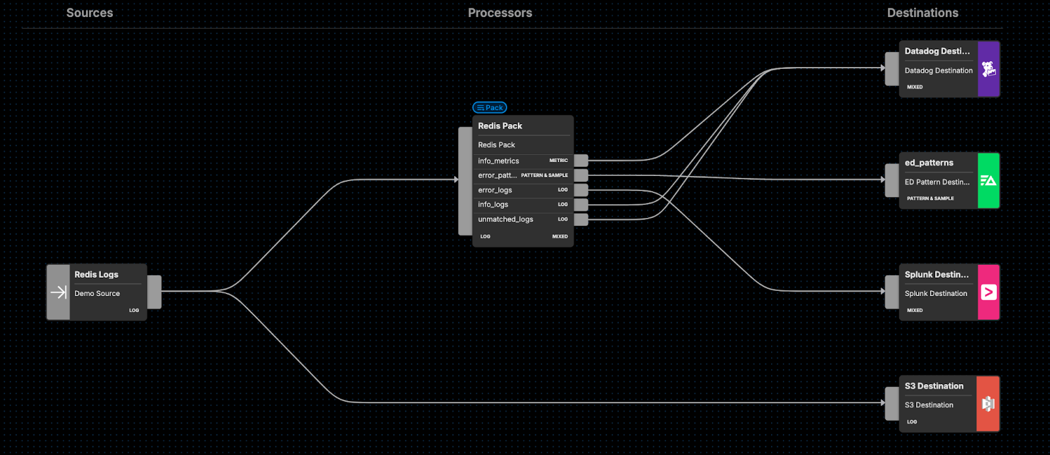Click the Datadog destination logo icon

click(988, 69)
